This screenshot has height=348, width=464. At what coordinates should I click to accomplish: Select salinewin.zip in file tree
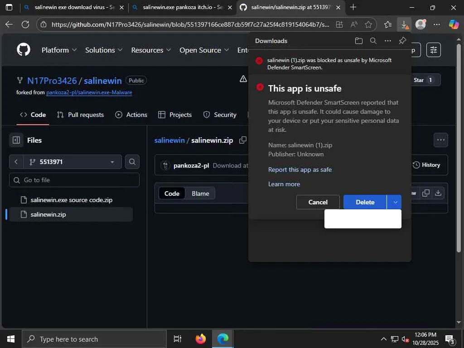point(71,214)
